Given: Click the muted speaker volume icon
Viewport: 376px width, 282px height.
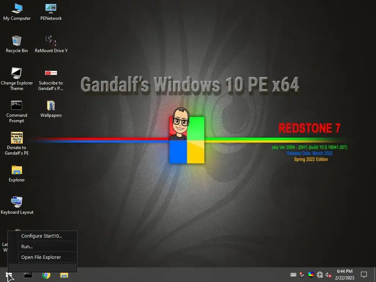Looking at the screenshot, I should (328, 275).
